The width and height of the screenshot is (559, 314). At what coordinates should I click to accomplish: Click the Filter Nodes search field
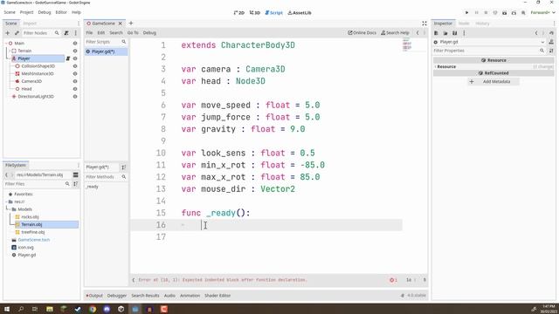tap(41, 33)
